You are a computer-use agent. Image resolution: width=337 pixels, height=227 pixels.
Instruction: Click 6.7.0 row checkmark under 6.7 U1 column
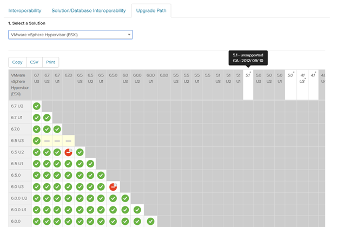point(57,129)
